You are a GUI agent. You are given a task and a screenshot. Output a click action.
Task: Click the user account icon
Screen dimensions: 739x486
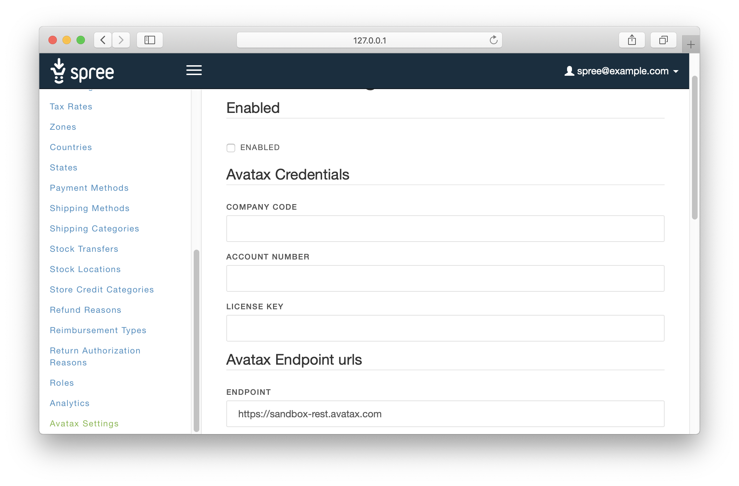coord(569,71)
